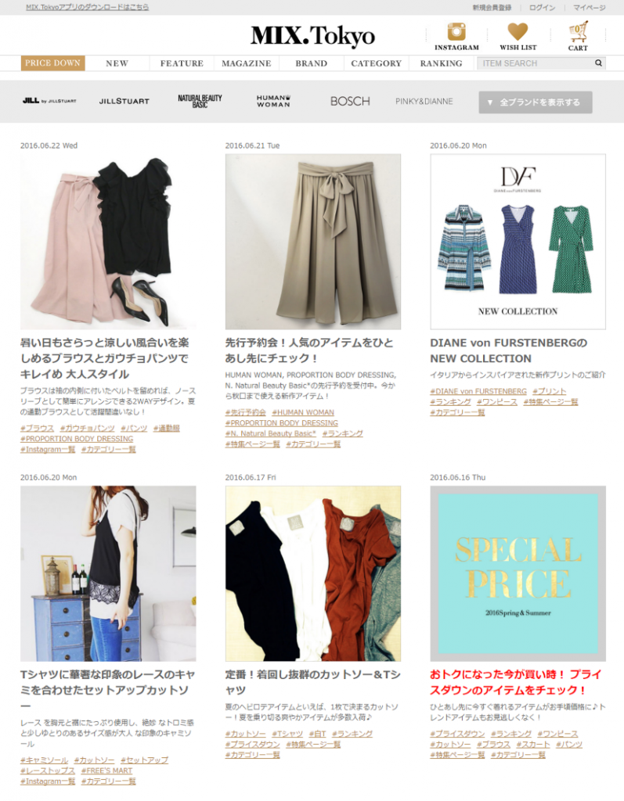Open the CATEGORY menu

376,63
